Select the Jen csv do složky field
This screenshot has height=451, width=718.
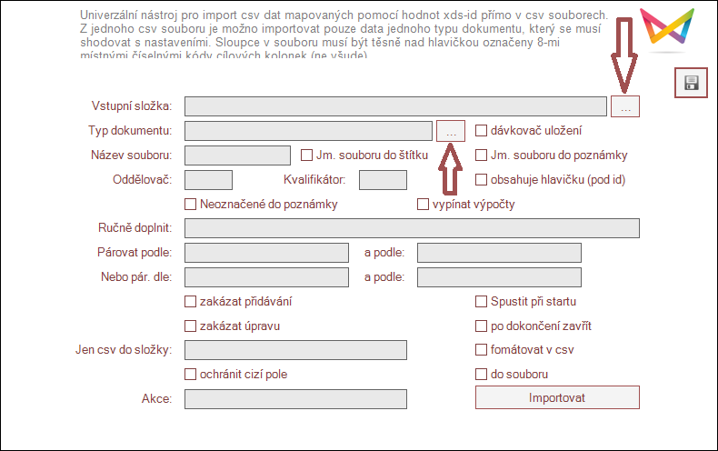pos(295,350)
